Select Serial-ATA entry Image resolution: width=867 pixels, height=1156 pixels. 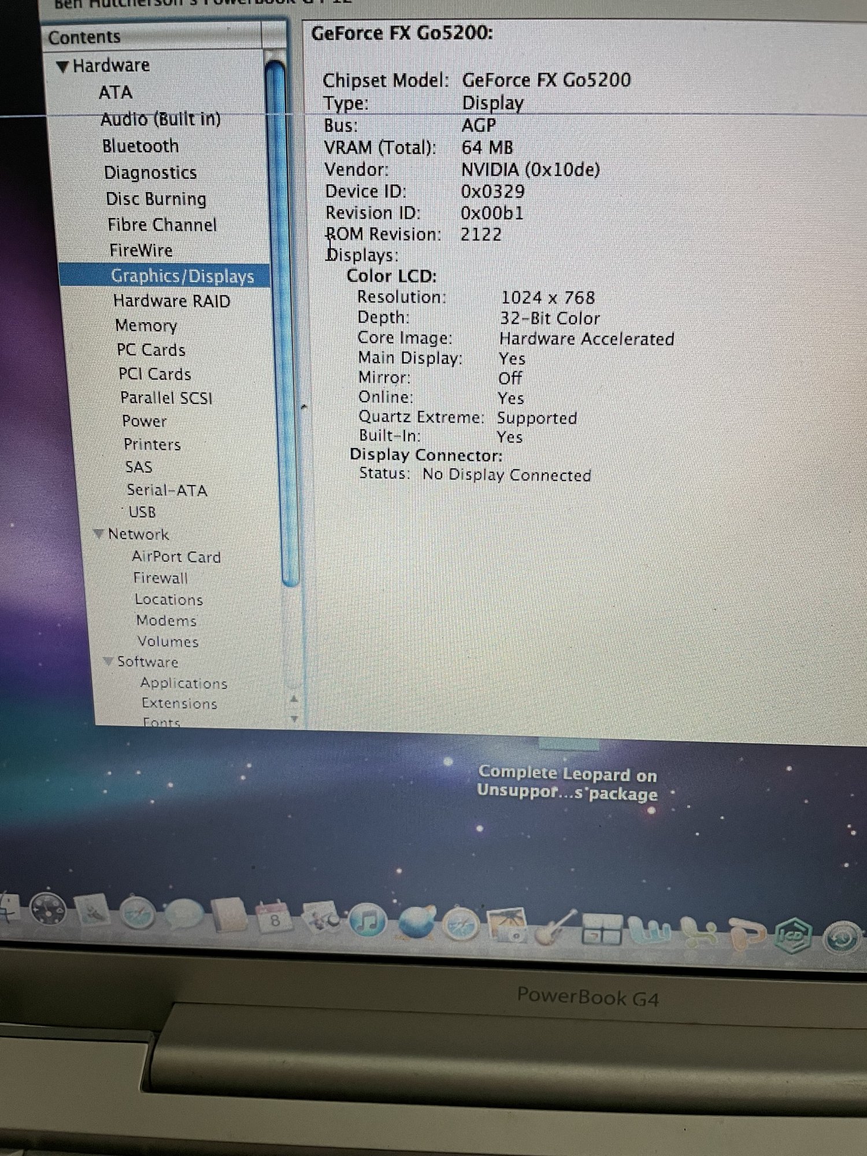point(167,490)
